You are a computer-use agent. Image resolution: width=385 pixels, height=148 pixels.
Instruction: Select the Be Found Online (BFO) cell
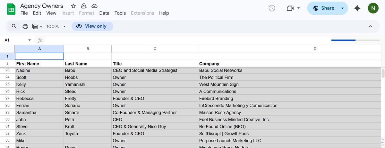pyautogui.click(x=289, y=126)
